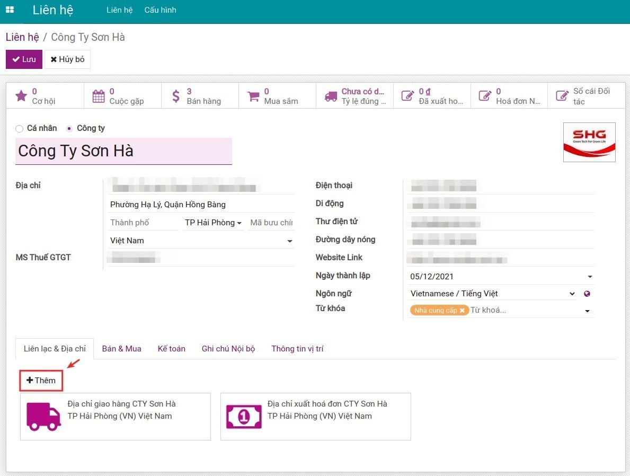Image resolution: width=630 pixels, height=476 pixels.
Task: Click the Thêm add contact button
Action: point(41,380)
